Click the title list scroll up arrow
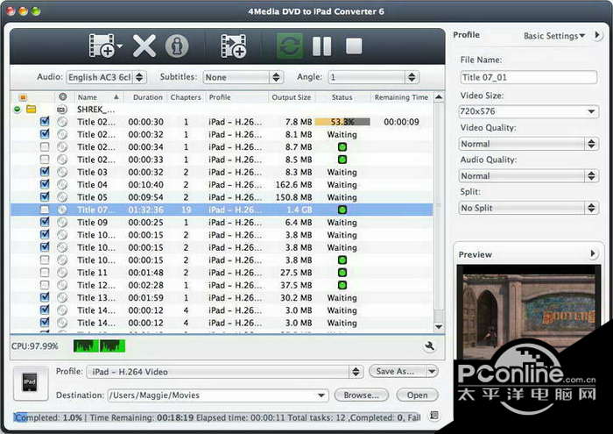613x434 pixels. [x=439, y=96]
